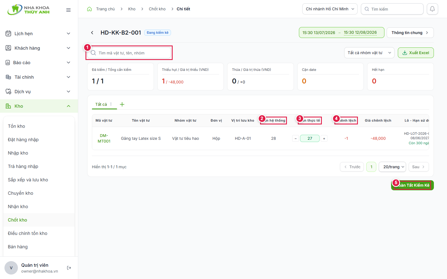Open the Chi nhánh Hồ Chí Minh dropdown

(330, 9)
